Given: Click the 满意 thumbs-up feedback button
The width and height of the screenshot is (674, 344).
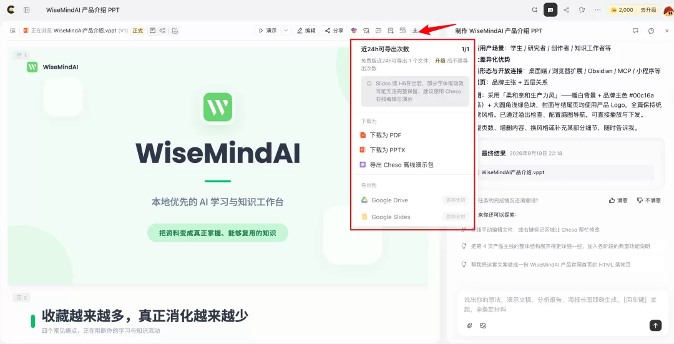Looking at the screenshot, I should pos(618,200).
